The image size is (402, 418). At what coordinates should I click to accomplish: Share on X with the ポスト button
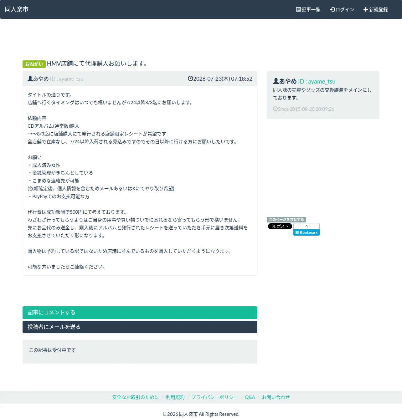click(280, 226)
